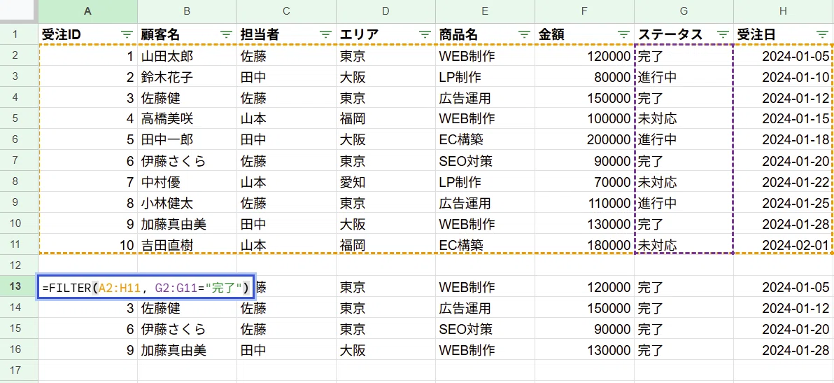Click the 高橋美咲 cell

pyautogui.click(x=188, y=119)
